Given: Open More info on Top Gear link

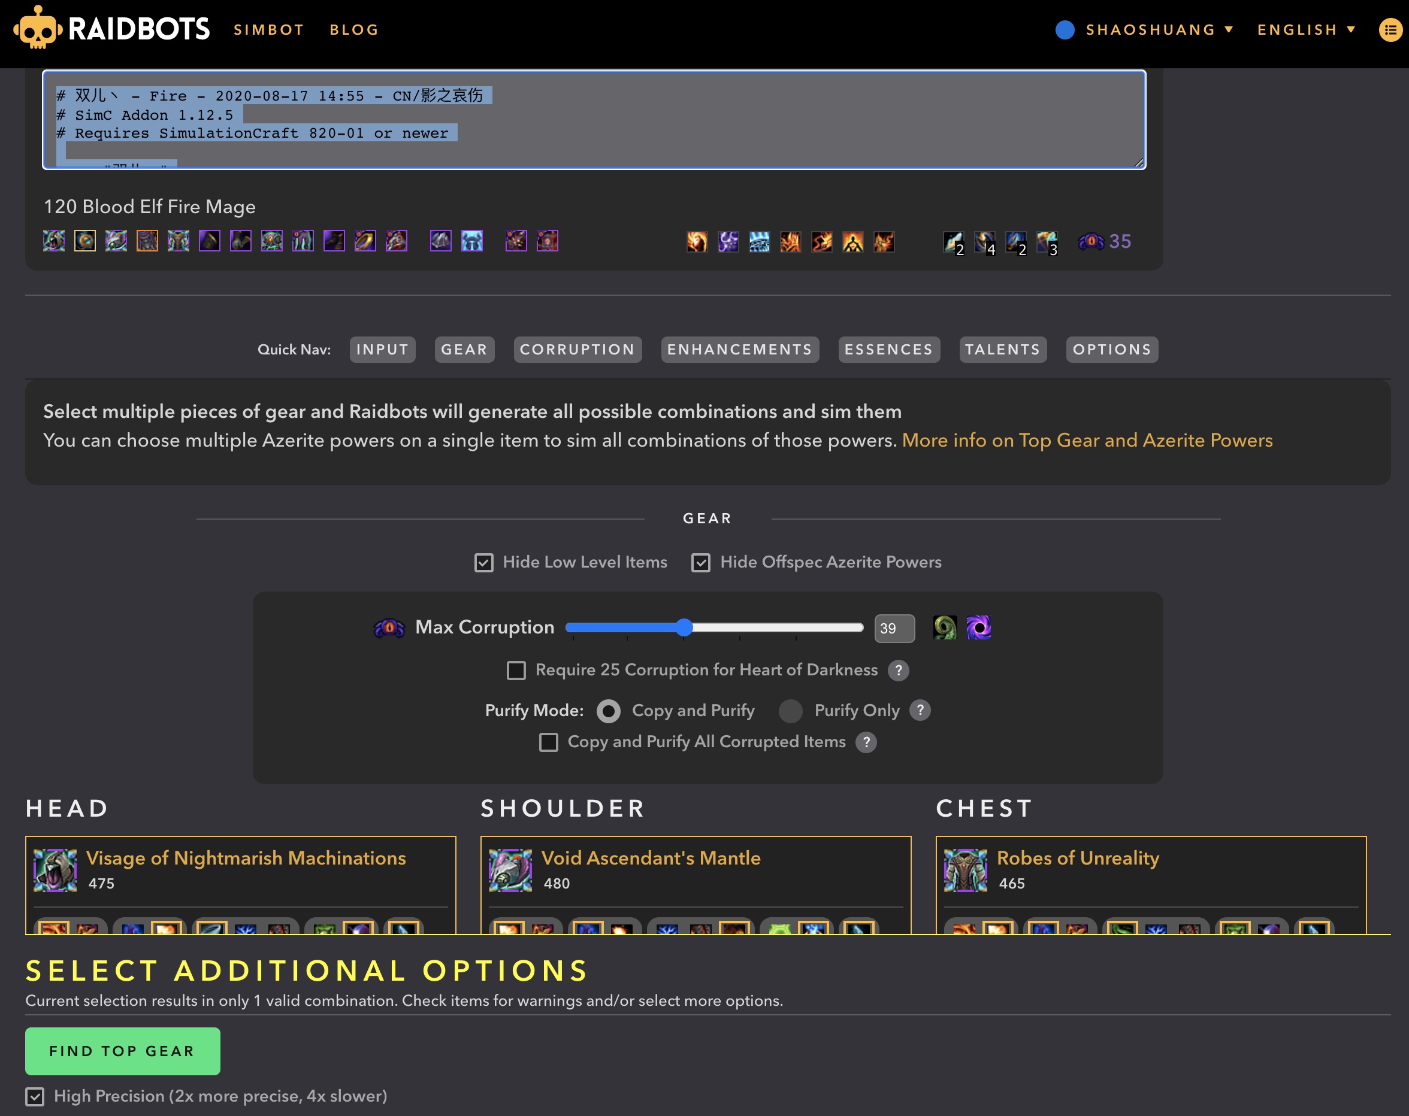Looking at the screenshot, I should [1087, 440].
